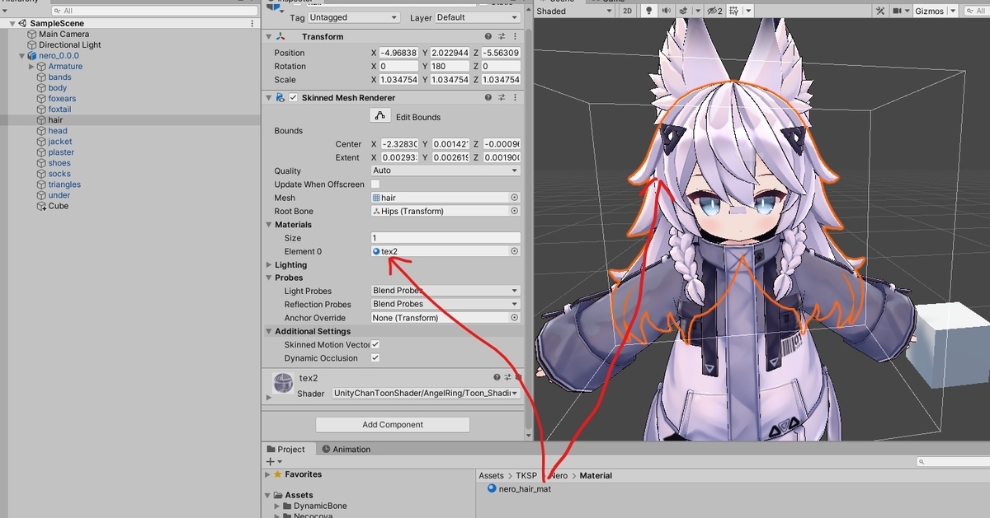The width and height of the screenshot is (990, 518).
Task: Expand Armature in Hierarchy
Action: 31,67
